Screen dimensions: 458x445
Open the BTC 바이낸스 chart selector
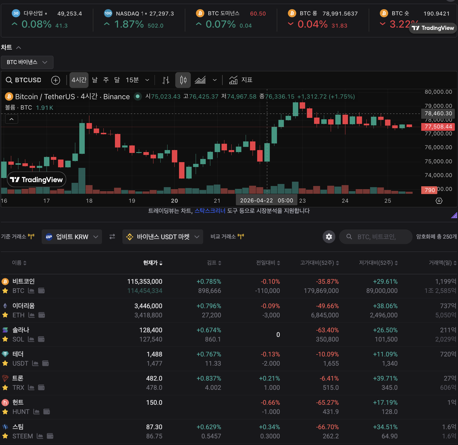click(27, 62)
